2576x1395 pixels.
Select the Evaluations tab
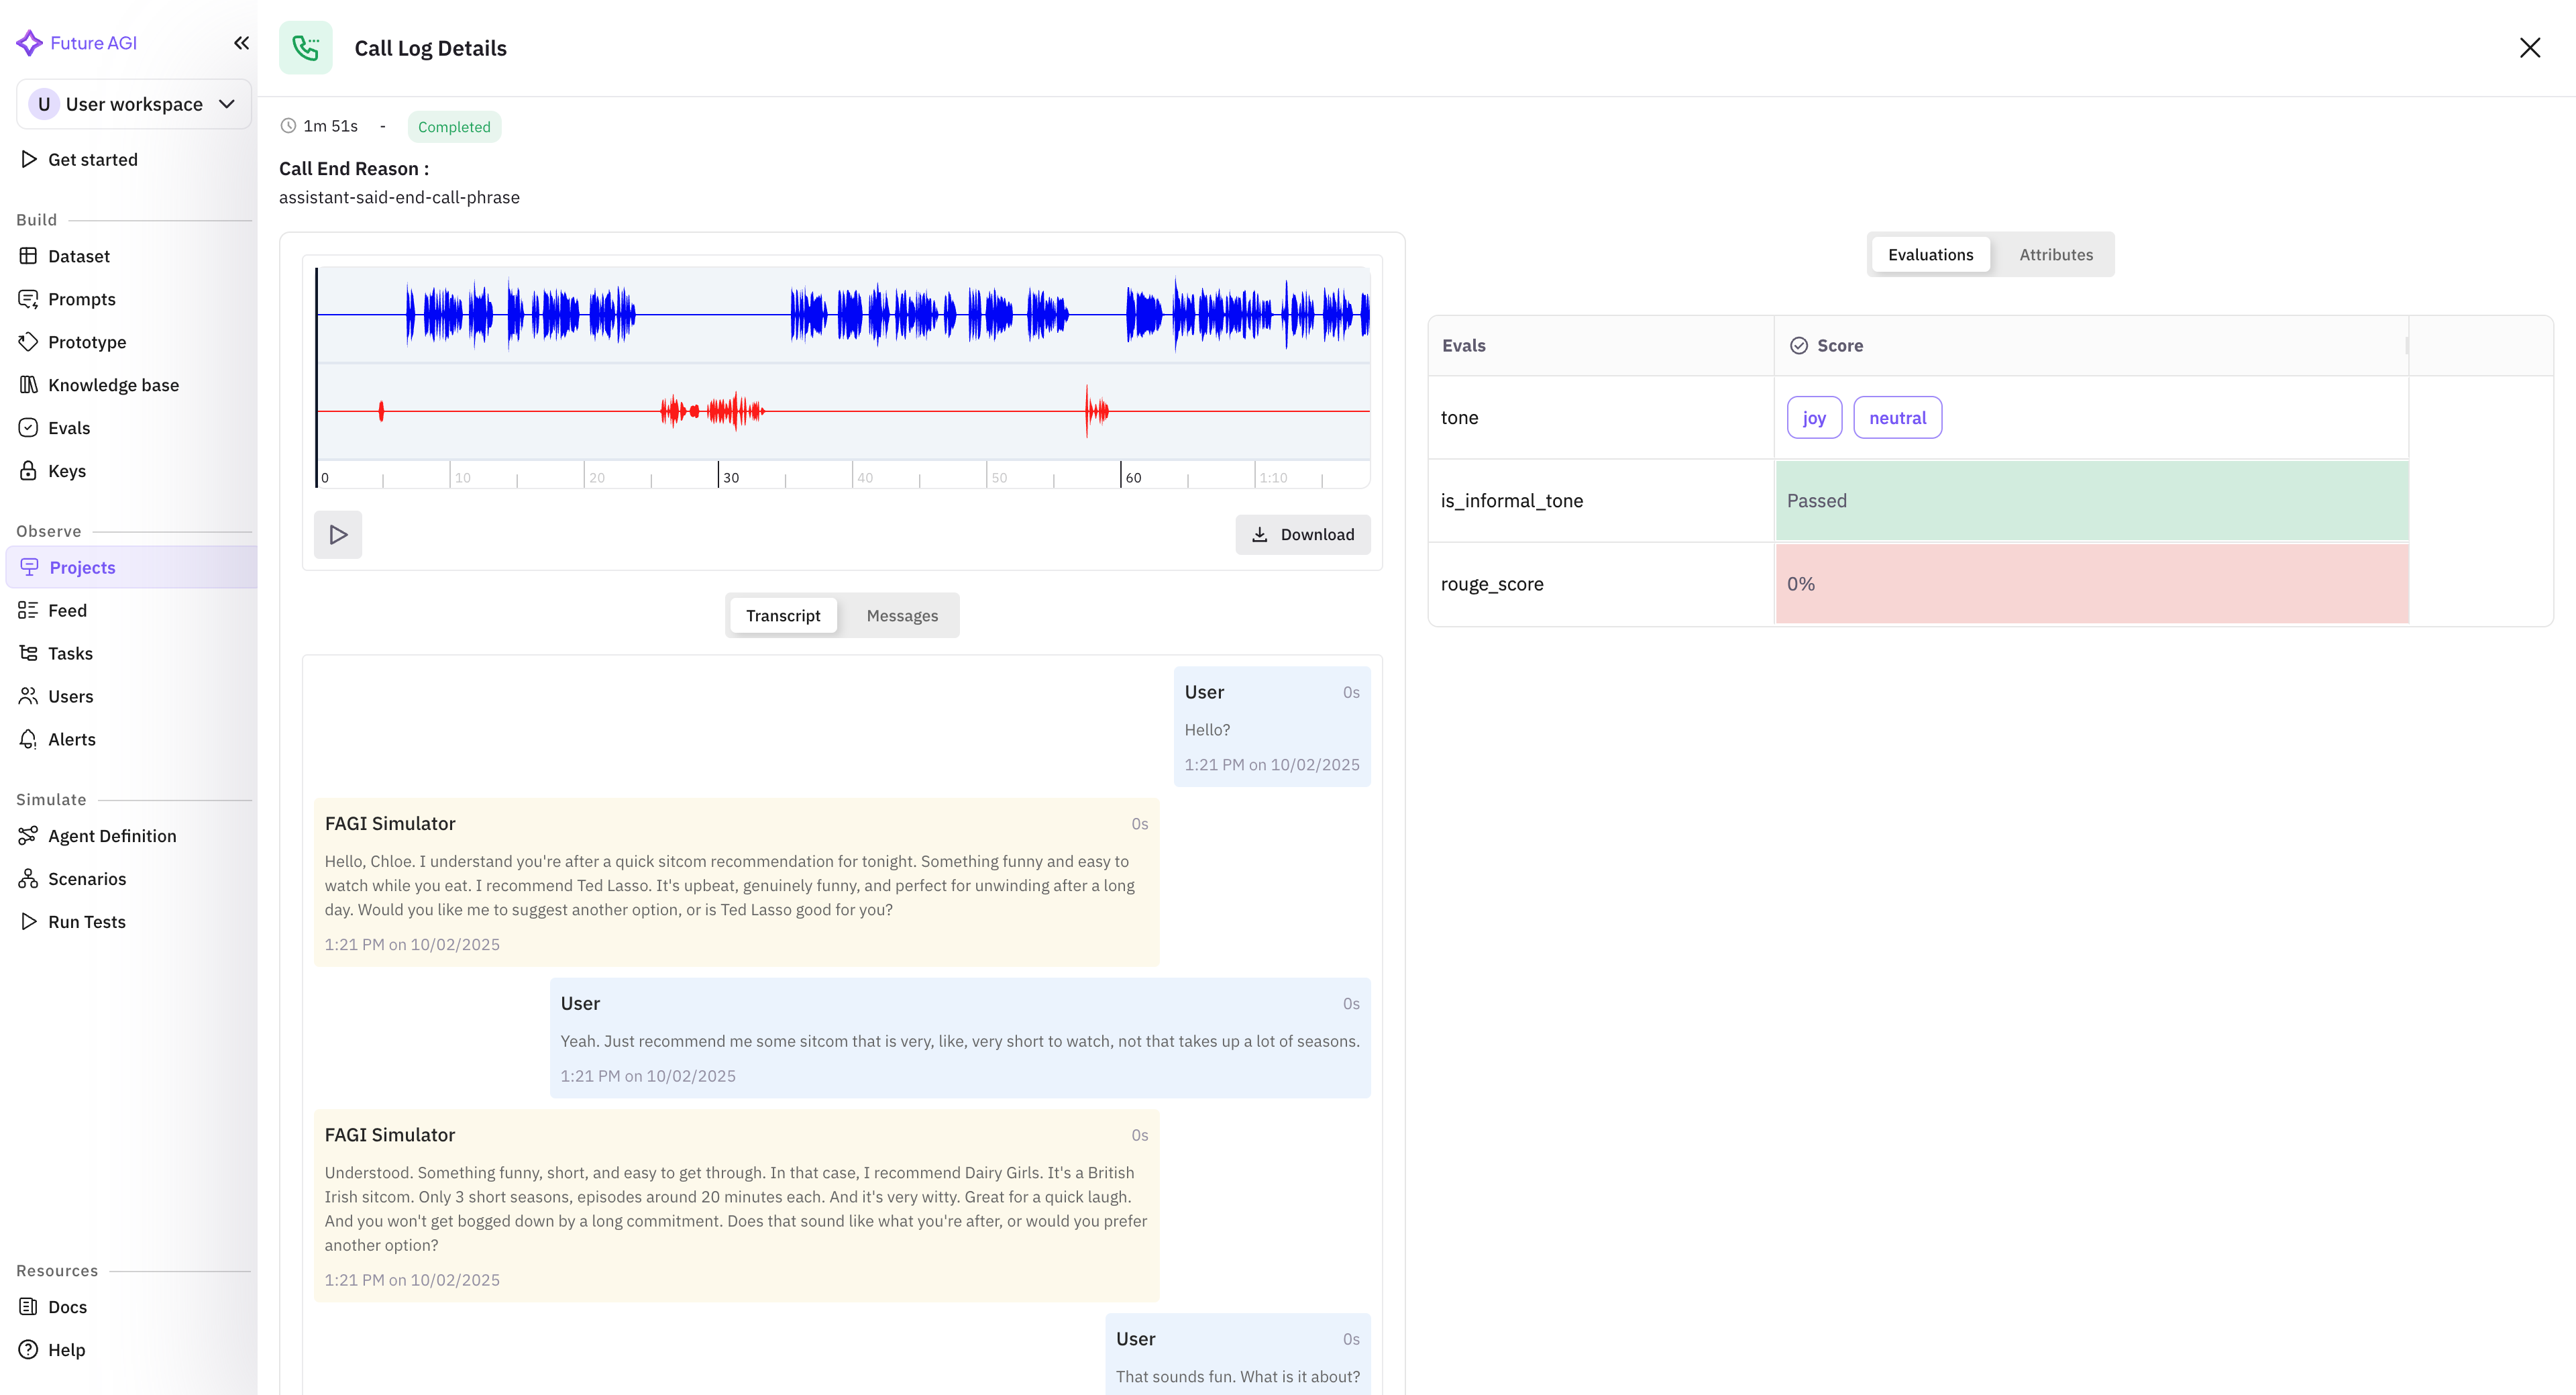click(1930, 255)
